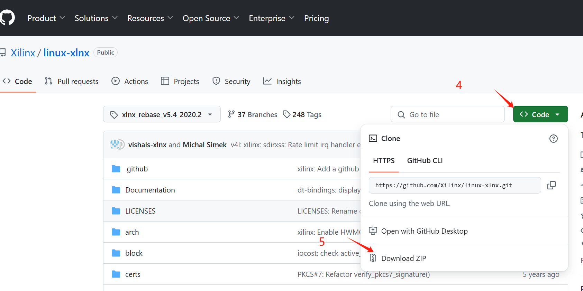
Task: Click the branches fork icon
Action: [231, 114]
